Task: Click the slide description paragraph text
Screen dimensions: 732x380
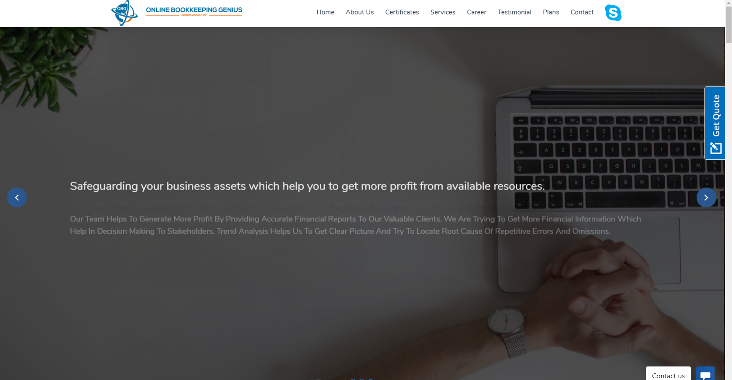Action: [355, 225]
